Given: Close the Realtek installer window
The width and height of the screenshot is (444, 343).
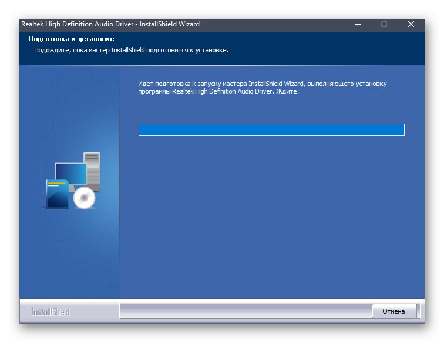Looking at the screenshot, I should 411,24.
